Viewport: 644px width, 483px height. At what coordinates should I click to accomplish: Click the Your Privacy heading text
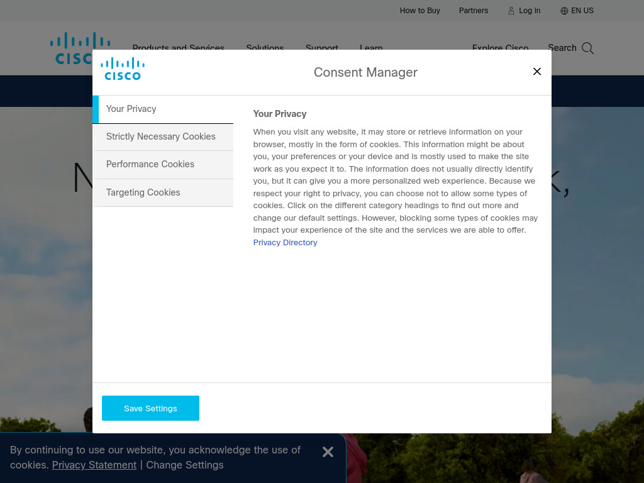pos(280,114)
